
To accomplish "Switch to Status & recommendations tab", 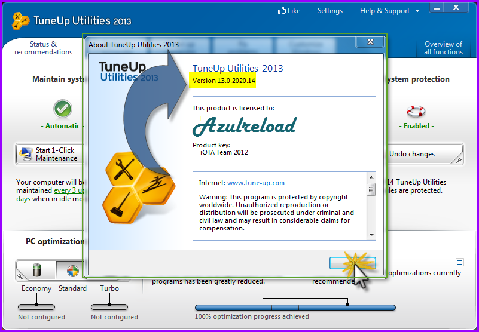I will pos(44,48).
